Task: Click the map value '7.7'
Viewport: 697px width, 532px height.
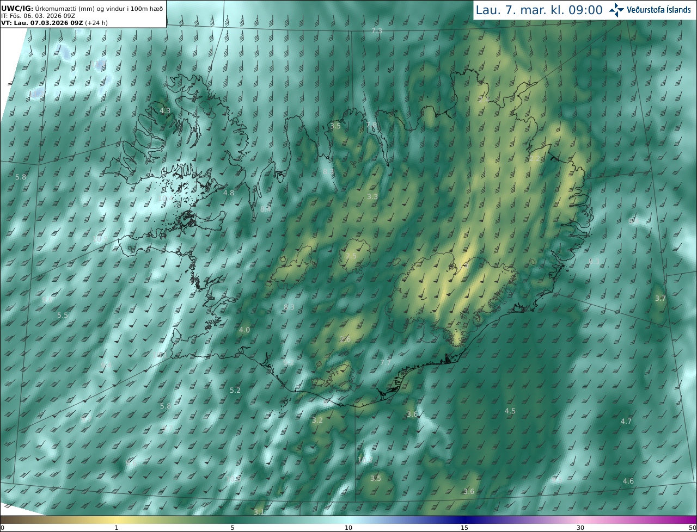Action: (386, 362)
